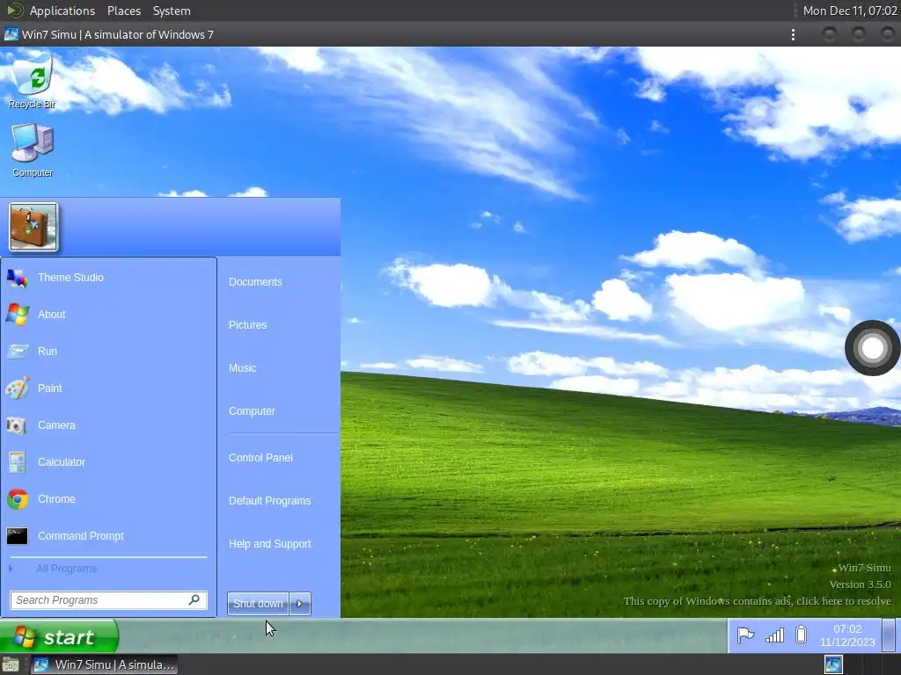Click the network signal tray icon
Viewport: 901px width, 675px height.
point(774,635)
